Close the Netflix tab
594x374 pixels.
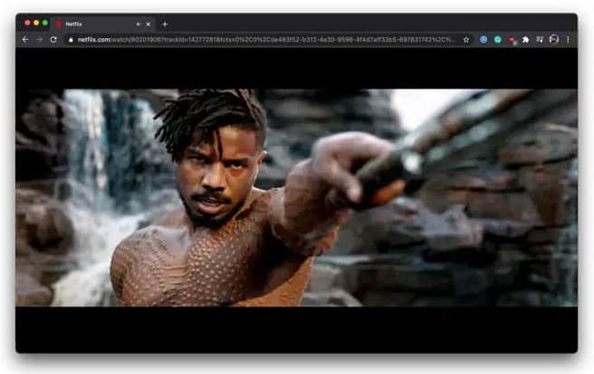coord(148,24)
